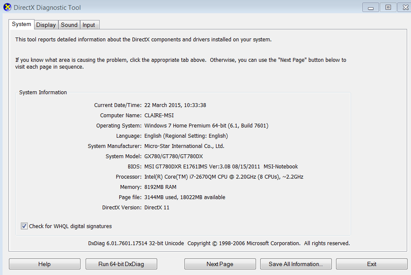Viewport: 411px width, 275px height.
Task: Toggle Check for WHQL digital signatures checkbox
Action: (24, 226)
